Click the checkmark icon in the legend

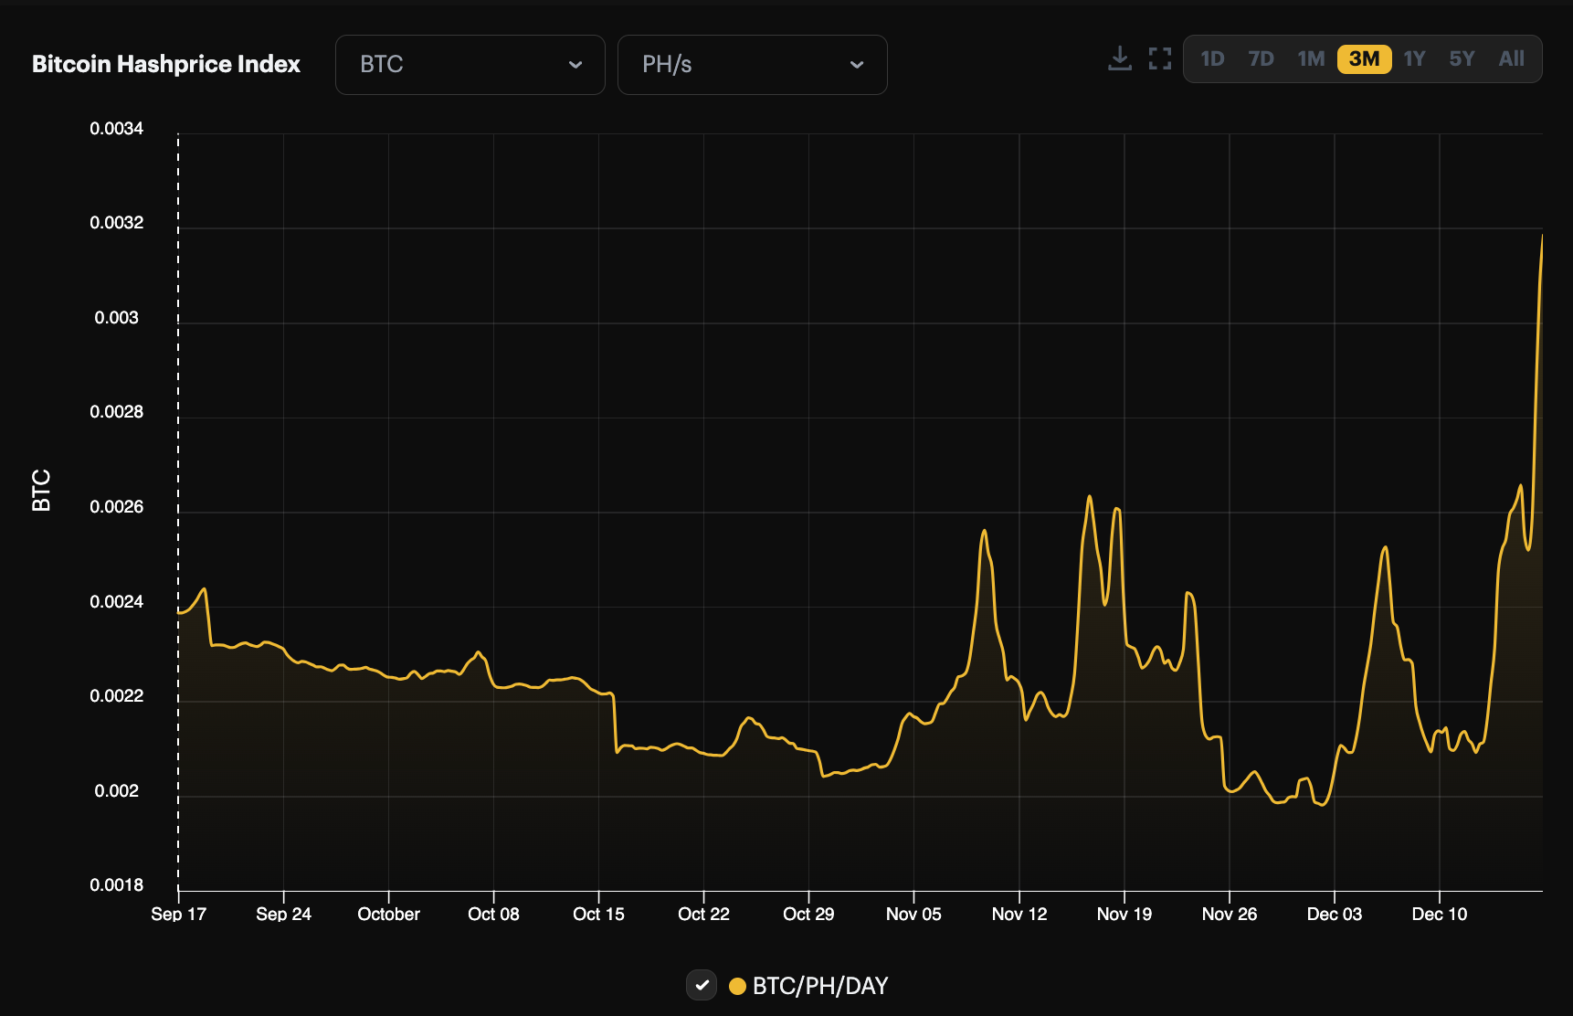pos(702,986)
